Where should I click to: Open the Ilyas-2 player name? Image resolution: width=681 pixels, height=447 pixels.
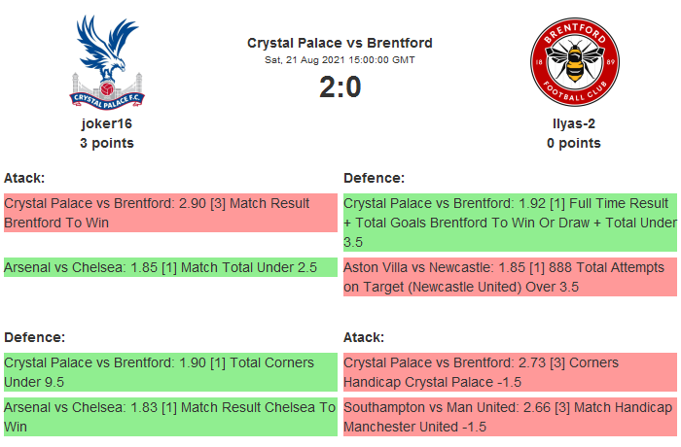573,123
